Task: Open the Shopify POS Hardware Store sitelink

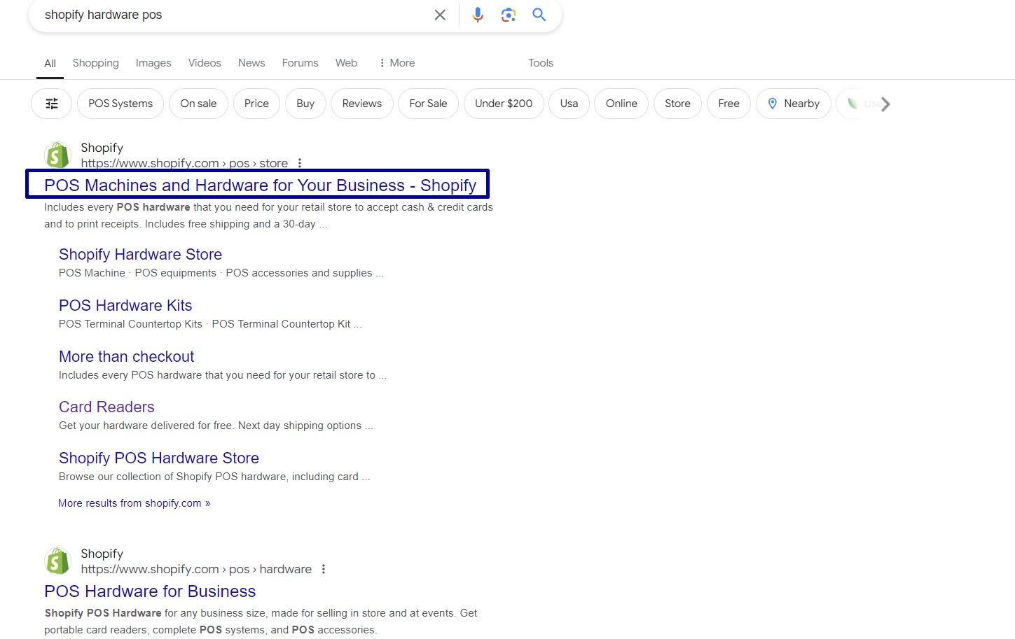Action: tap(159, 458)
